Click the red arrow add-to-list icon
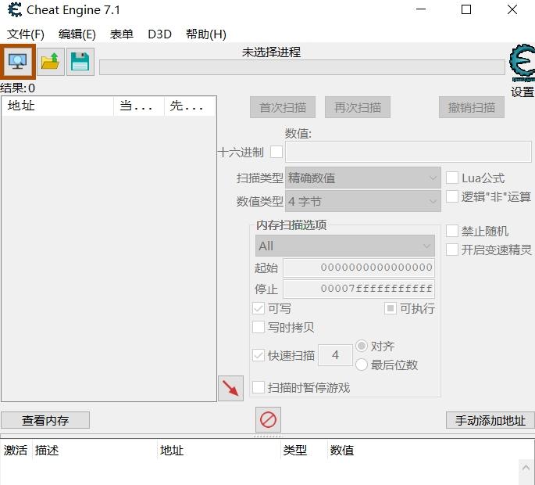 (230, 388)
